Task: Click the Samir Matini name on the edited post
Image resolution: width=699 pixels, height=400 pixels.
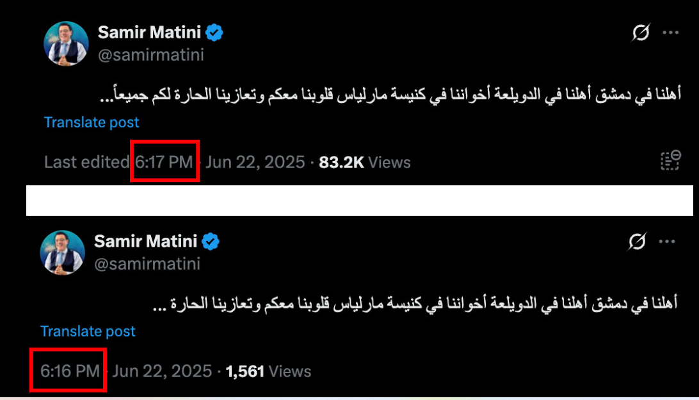Action: 149,33
